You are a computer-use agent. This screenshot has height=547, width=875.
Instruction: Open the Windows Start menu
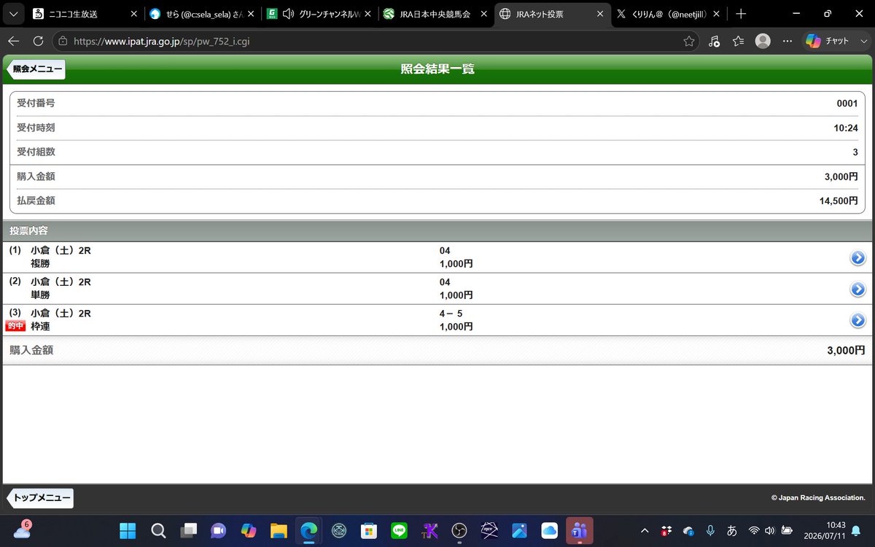[128, 531]
